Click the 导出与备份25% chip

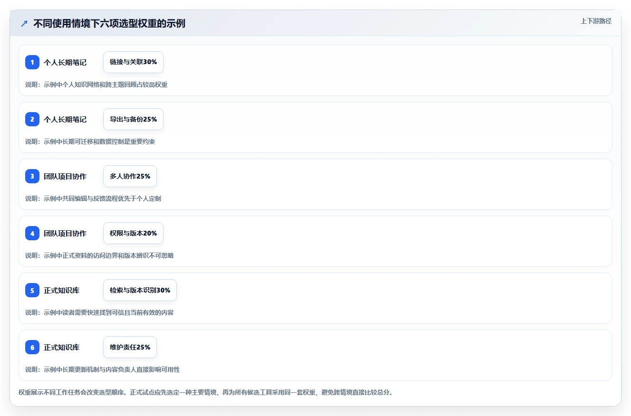click(x=133, y=119)
